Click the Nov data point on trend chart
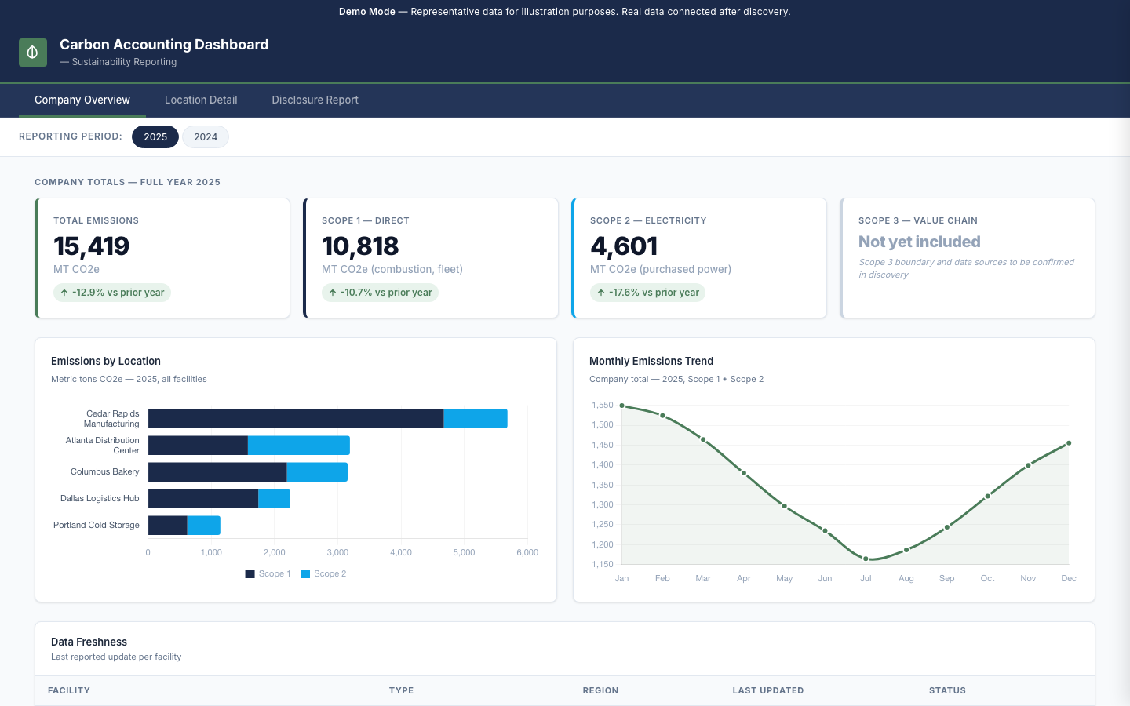1130x706 pixels. [1028, 465]
